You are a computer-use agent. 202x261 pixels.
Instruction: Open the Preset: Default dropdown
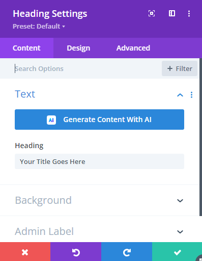coord(39,27)
